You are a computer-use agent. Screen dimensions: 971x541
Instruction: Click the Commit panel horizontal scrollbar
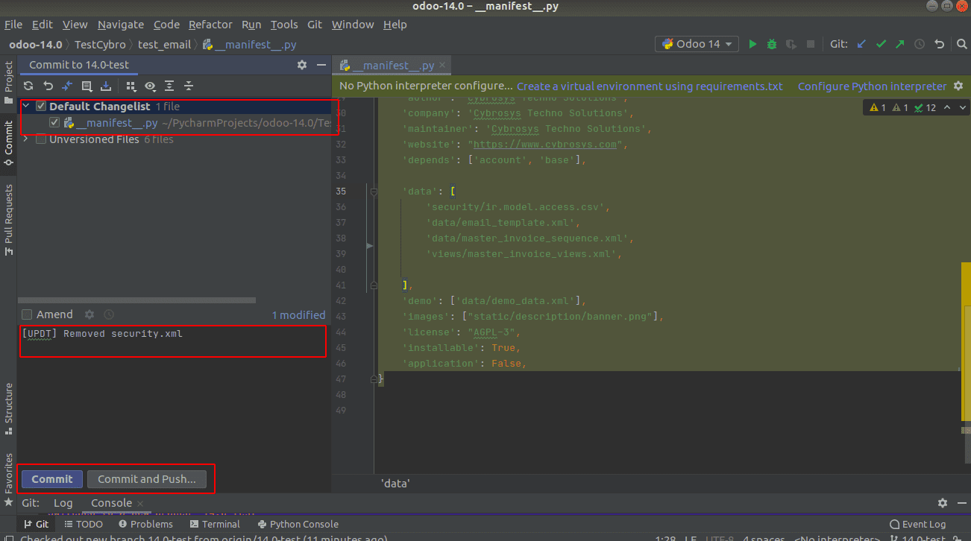coord(137,300)
